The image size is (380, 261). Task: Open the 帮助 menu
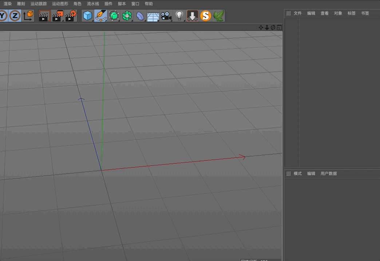click(149, 4)
